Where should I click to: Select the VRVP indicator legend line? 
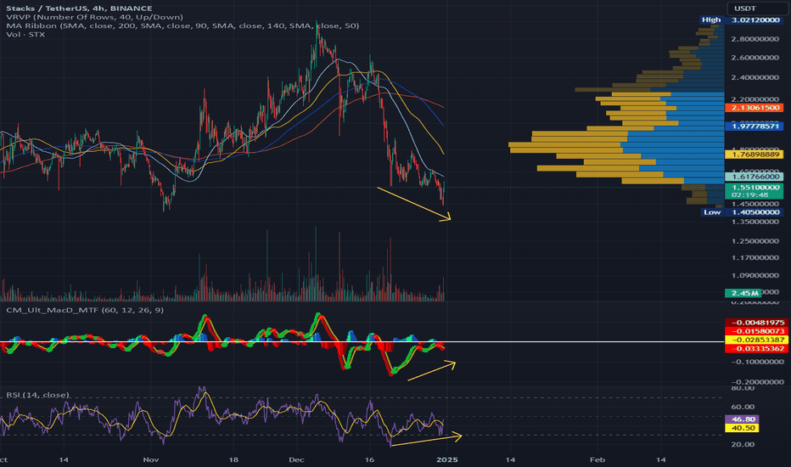pos(94,17)
